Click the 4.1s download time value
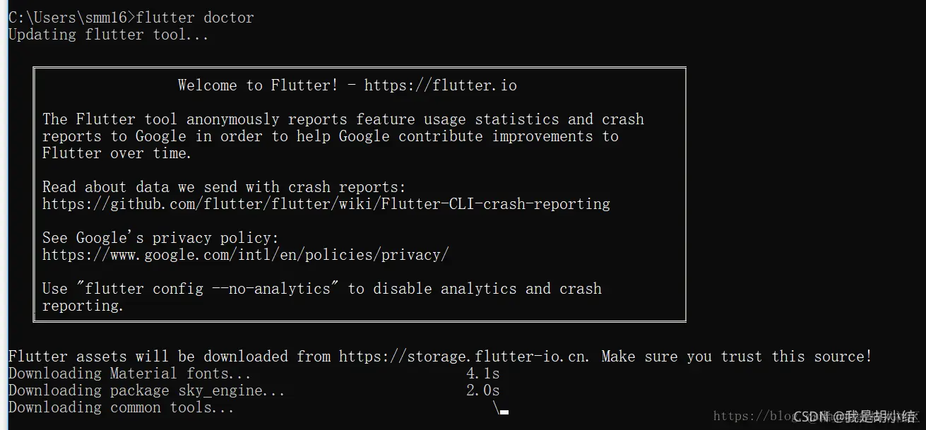 coord(483,374)
